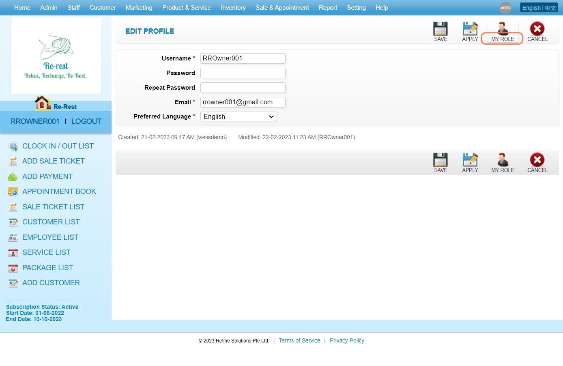Open the Staff menu

click(x=73, y=8)
